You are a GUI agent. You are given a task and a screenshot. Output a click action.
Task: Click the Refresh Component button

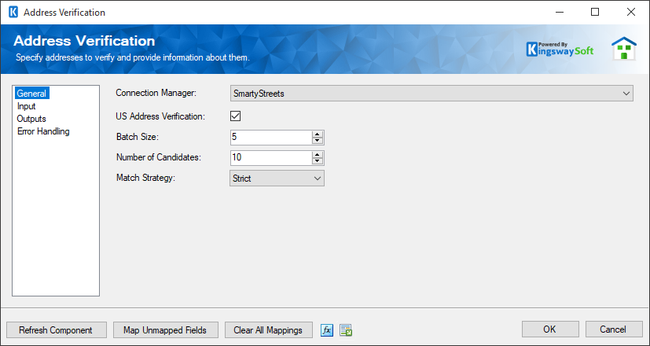click(x=57, y=329)
